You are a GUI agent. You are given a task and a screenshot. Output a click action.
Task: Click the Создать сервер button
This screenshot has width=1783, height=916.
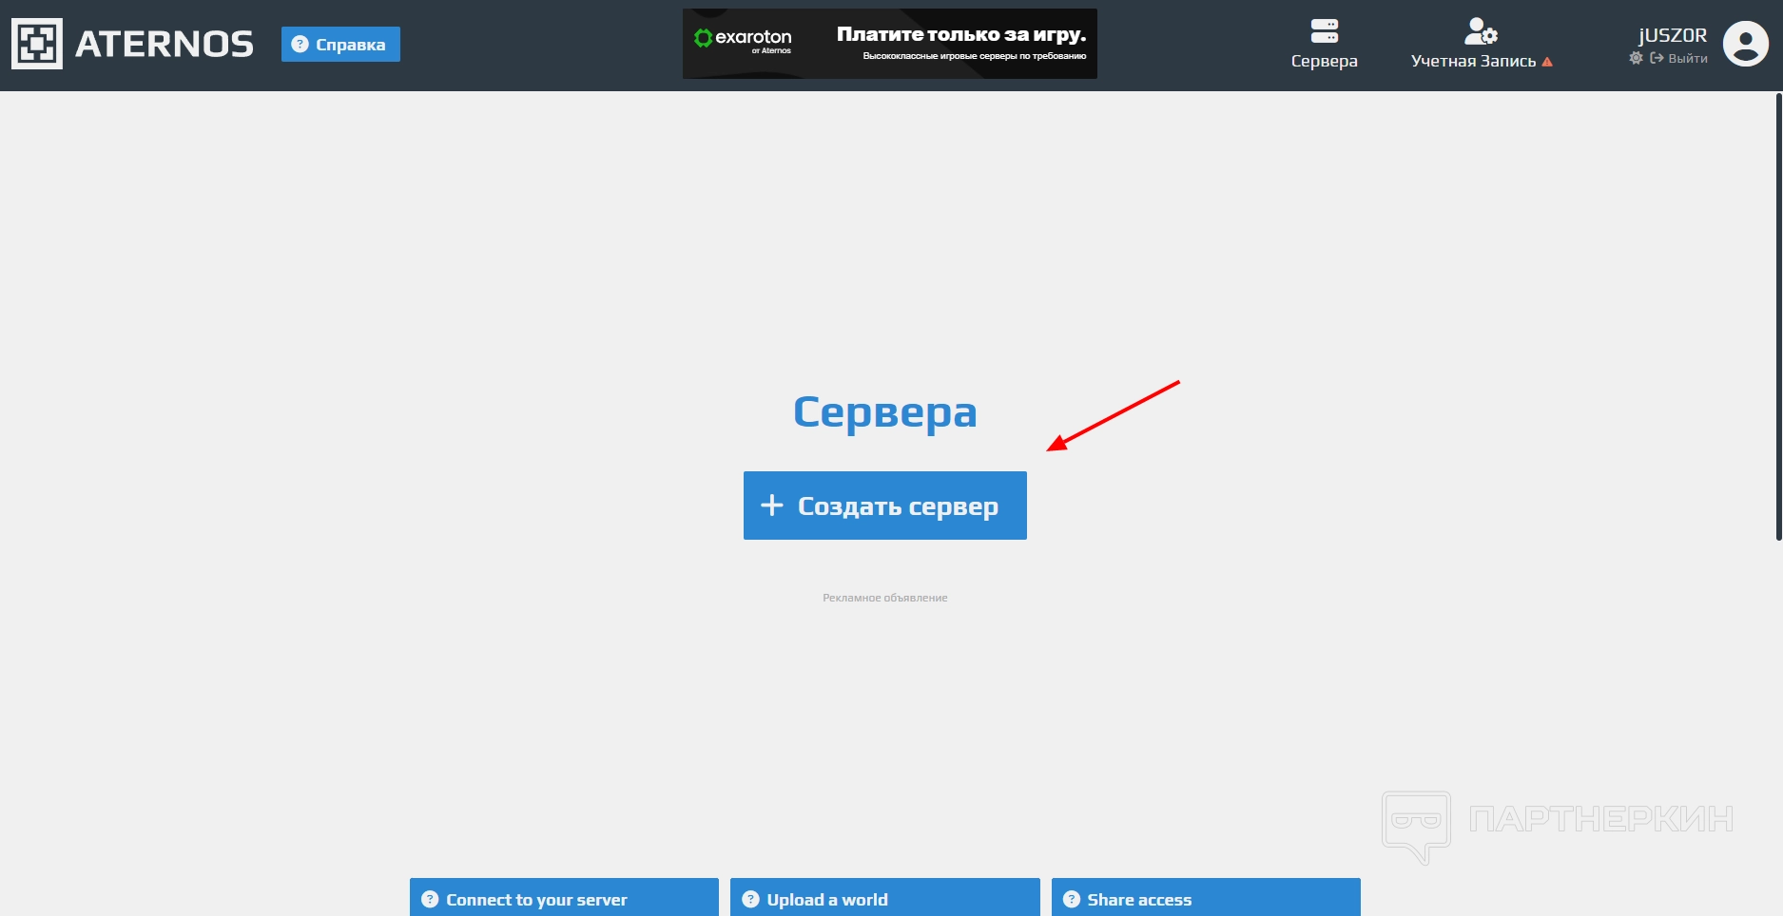click(x=885, y=506)
